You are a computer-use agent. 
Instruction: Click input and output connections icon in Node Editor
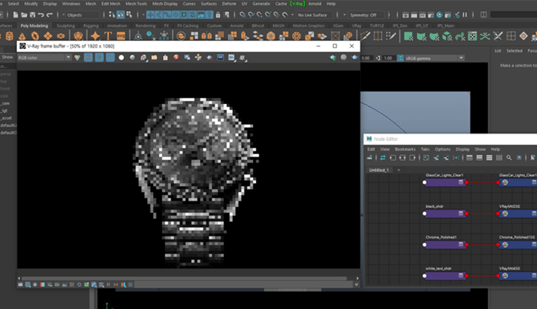tap(402, 158)
